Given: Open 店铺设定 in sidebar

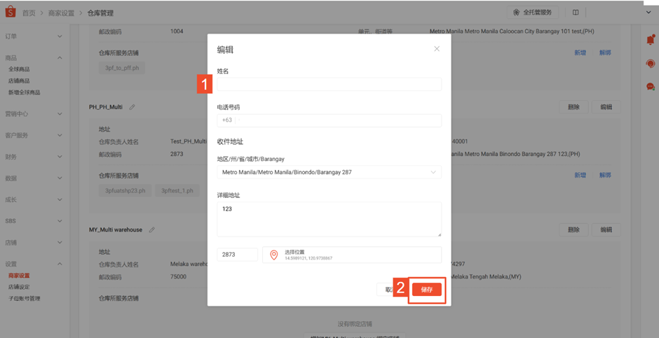Looking at the screenshot, I should 19,287.
